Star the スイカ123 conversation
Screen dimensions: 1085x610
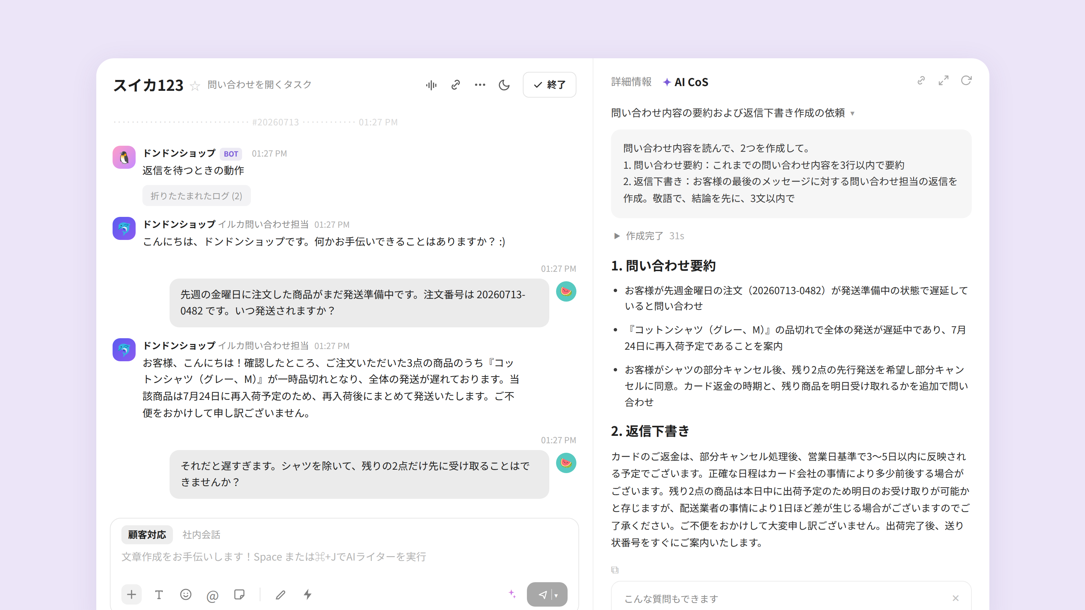[x=195, y=86]
